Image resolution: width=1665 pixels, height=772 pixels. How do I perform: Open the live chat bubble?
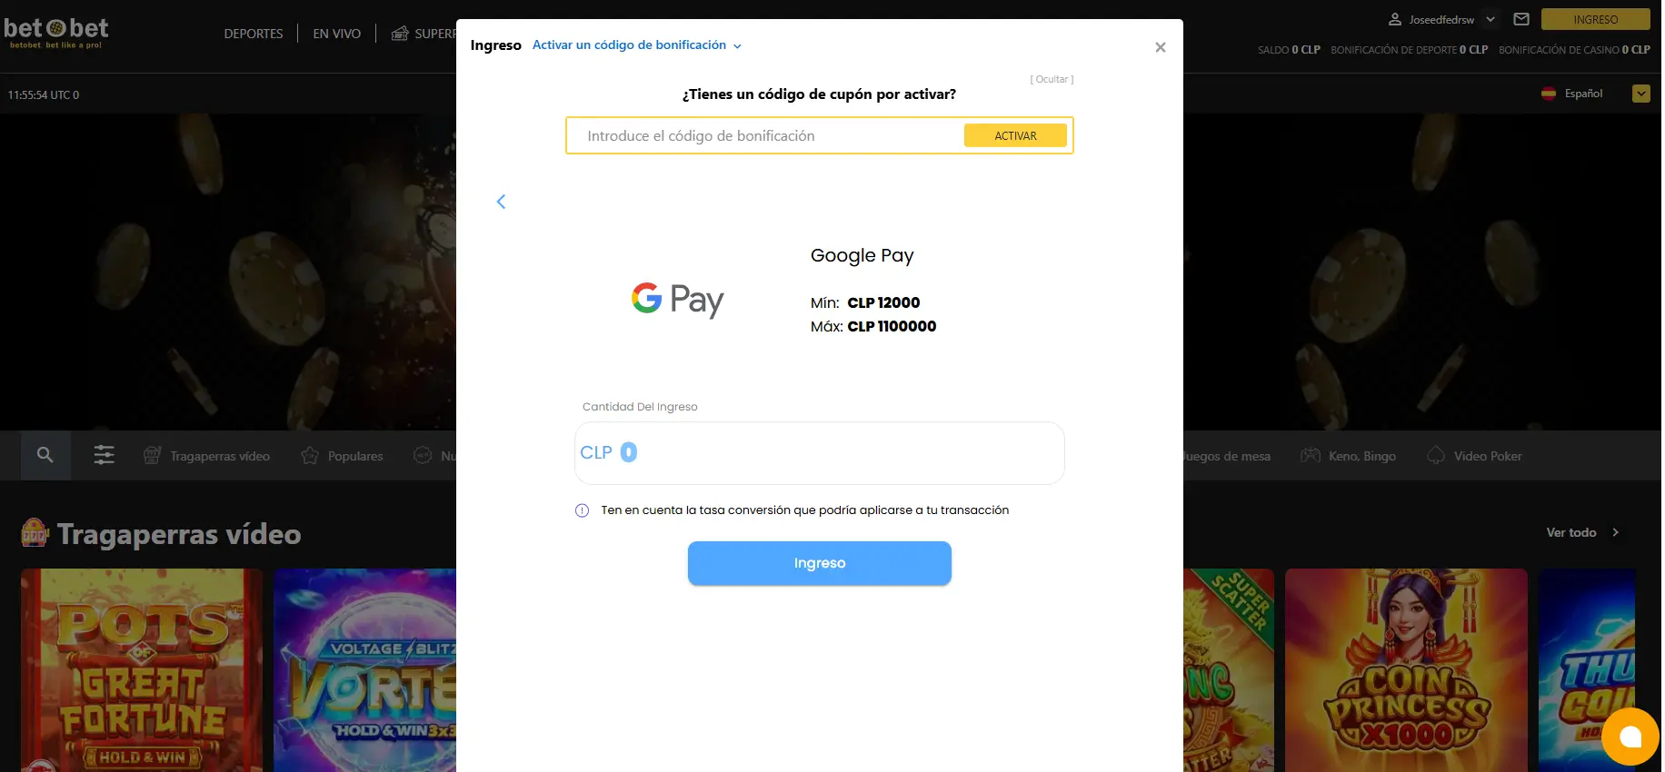pos(1630,737)
